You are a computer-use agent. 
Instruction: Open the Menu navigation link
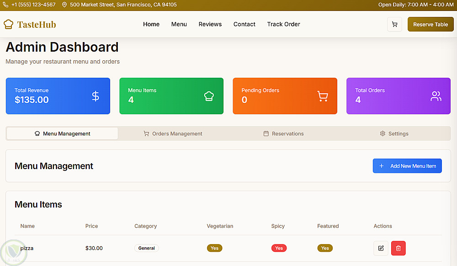[x=179, y=24]
